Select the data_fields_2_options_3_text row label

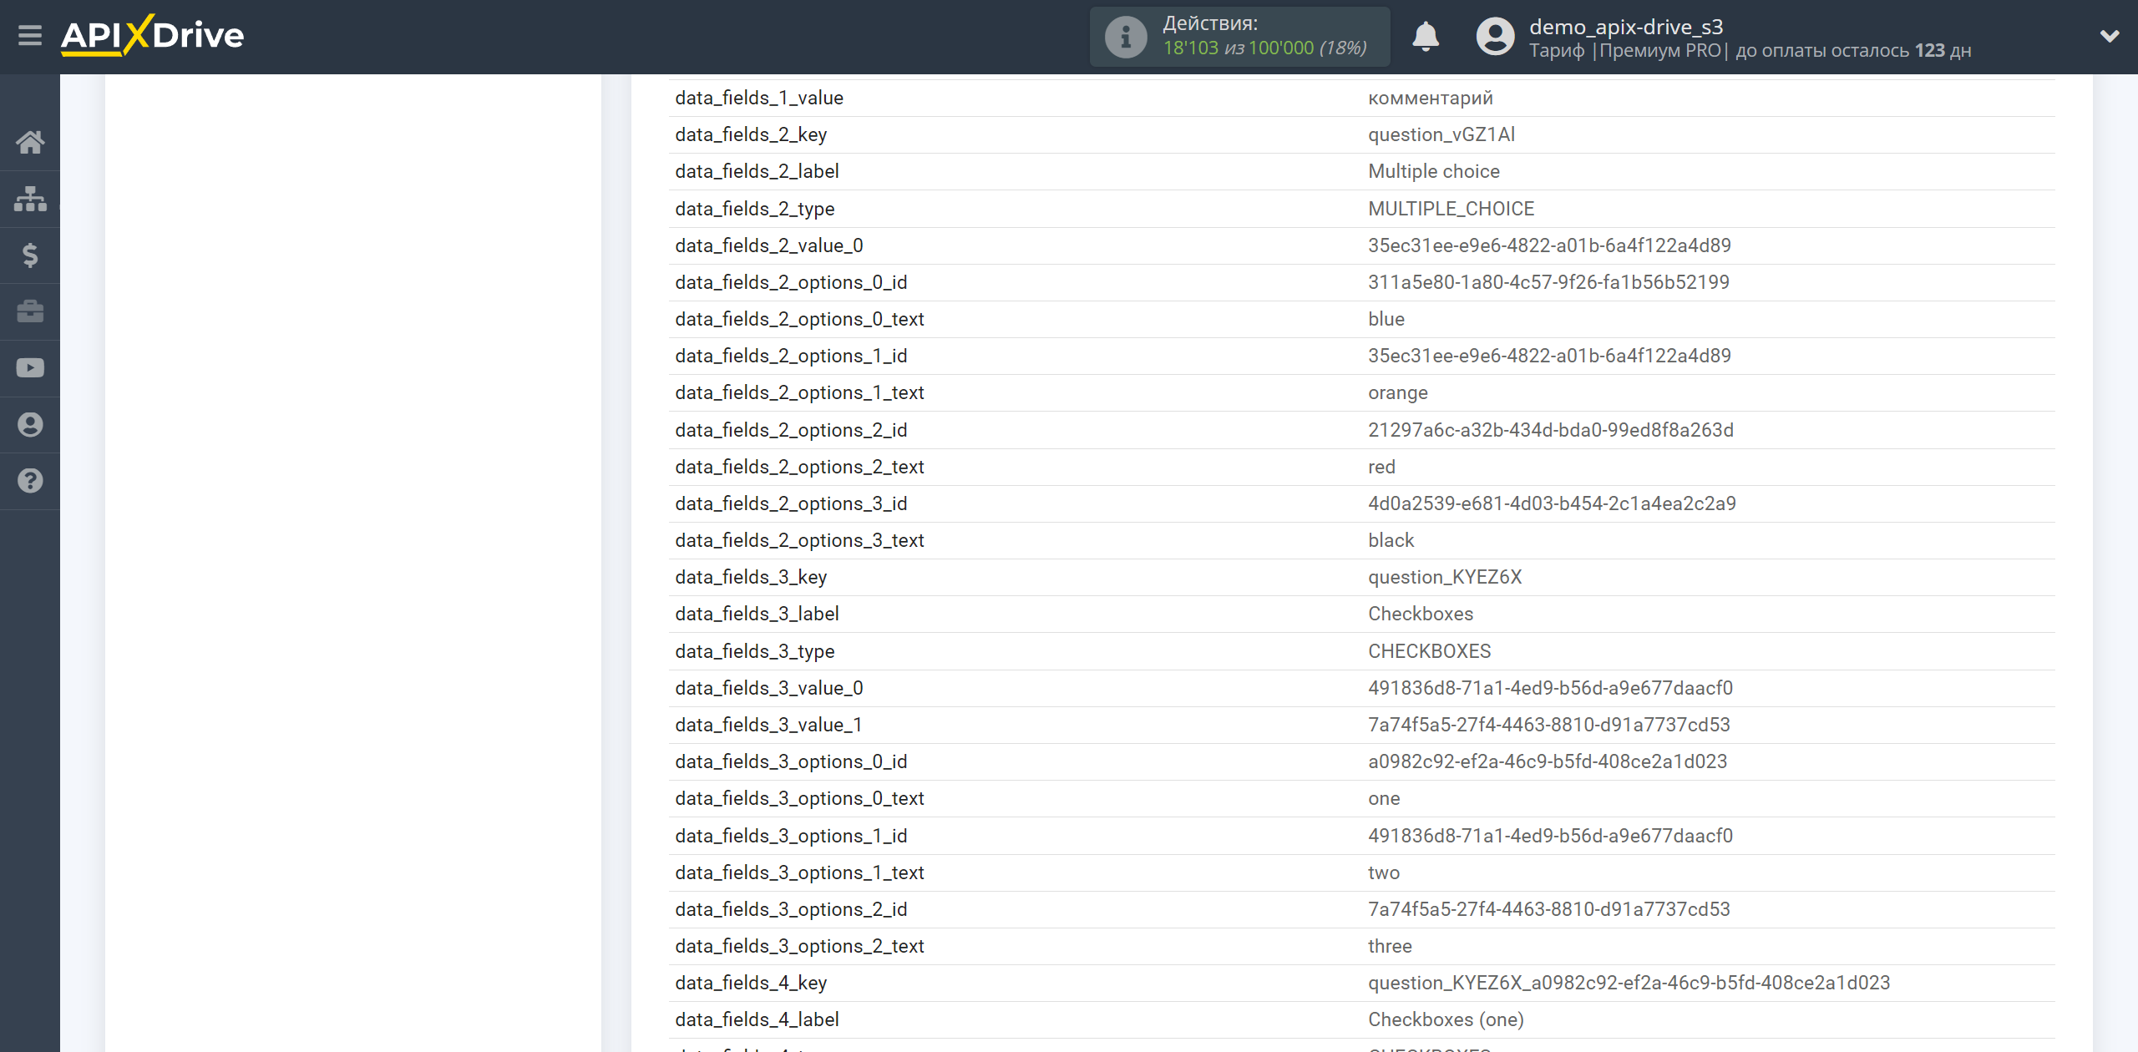799,540
